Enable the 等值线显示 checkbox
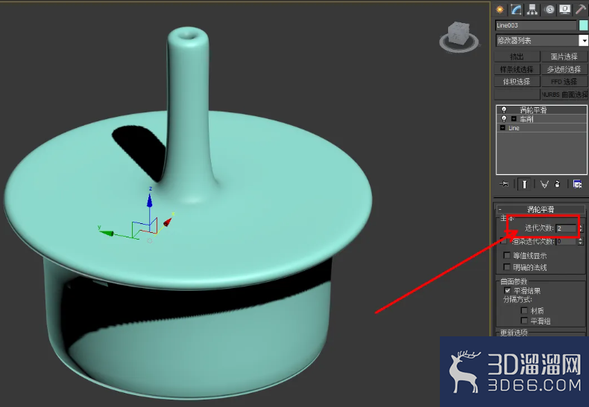This screenshot has width=589, height=407. [x=507, y=255]
